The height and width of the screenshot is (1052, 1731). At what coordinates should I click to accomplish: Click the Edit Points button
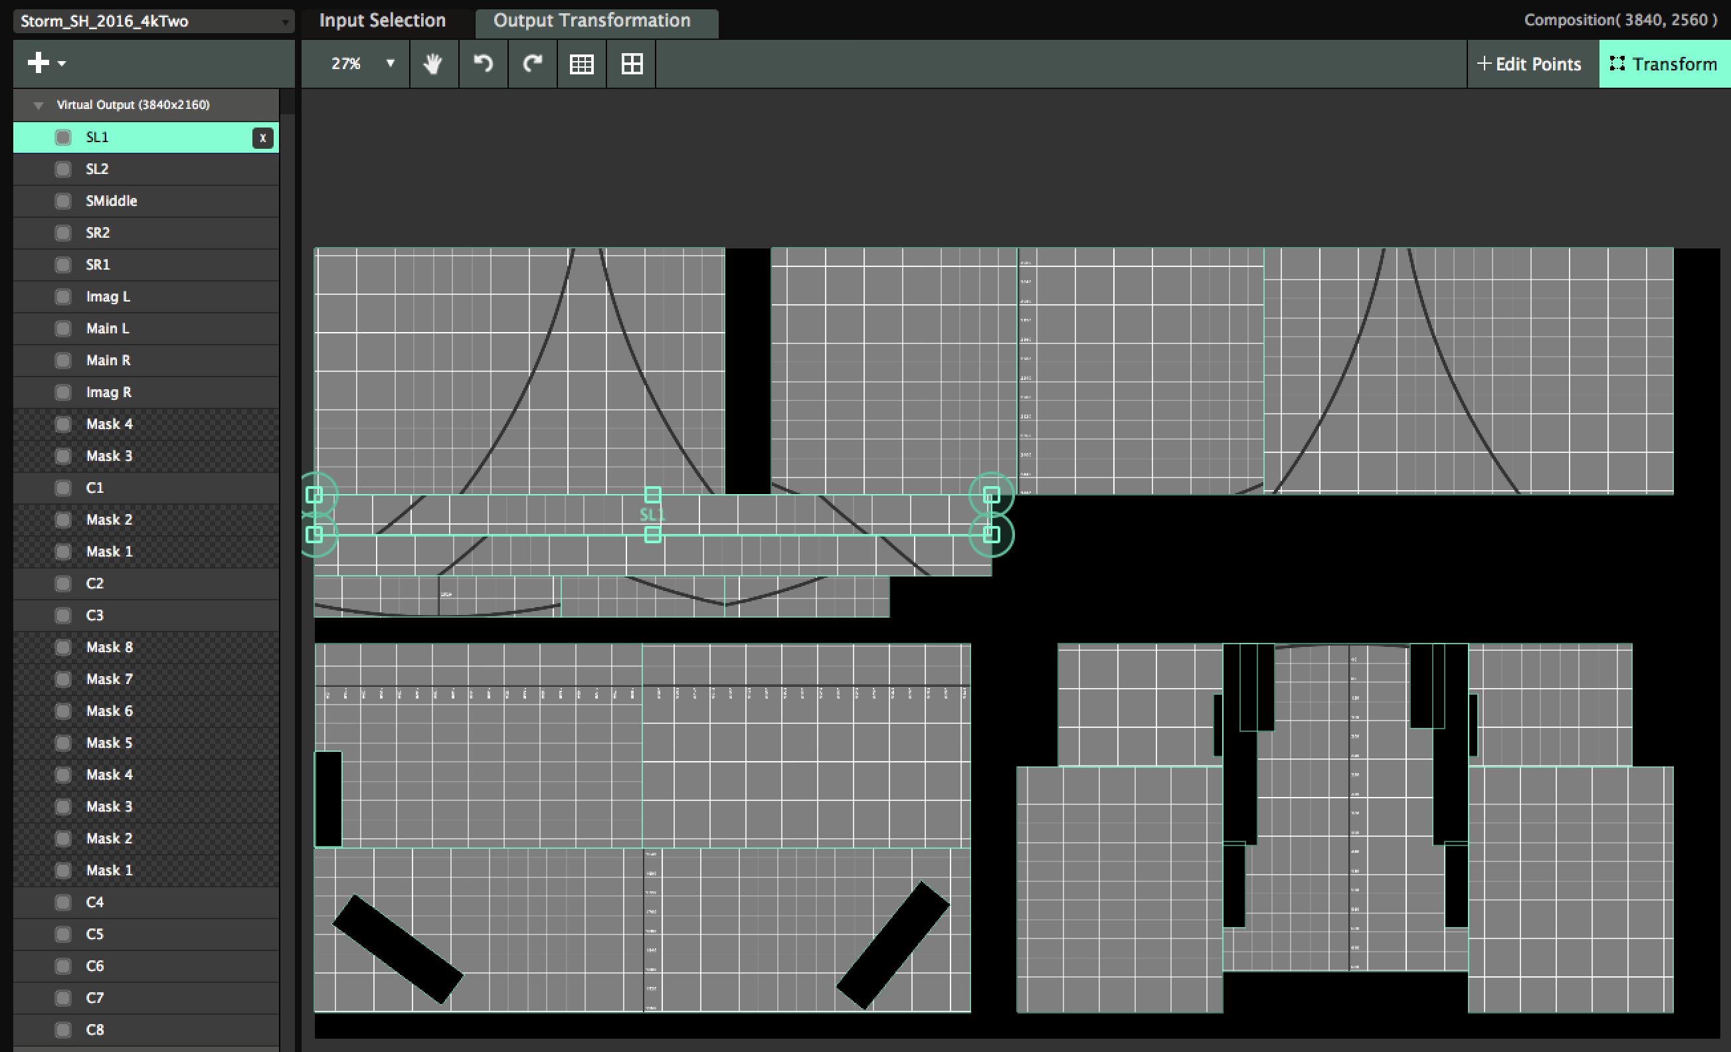(x=1529, y=64)
